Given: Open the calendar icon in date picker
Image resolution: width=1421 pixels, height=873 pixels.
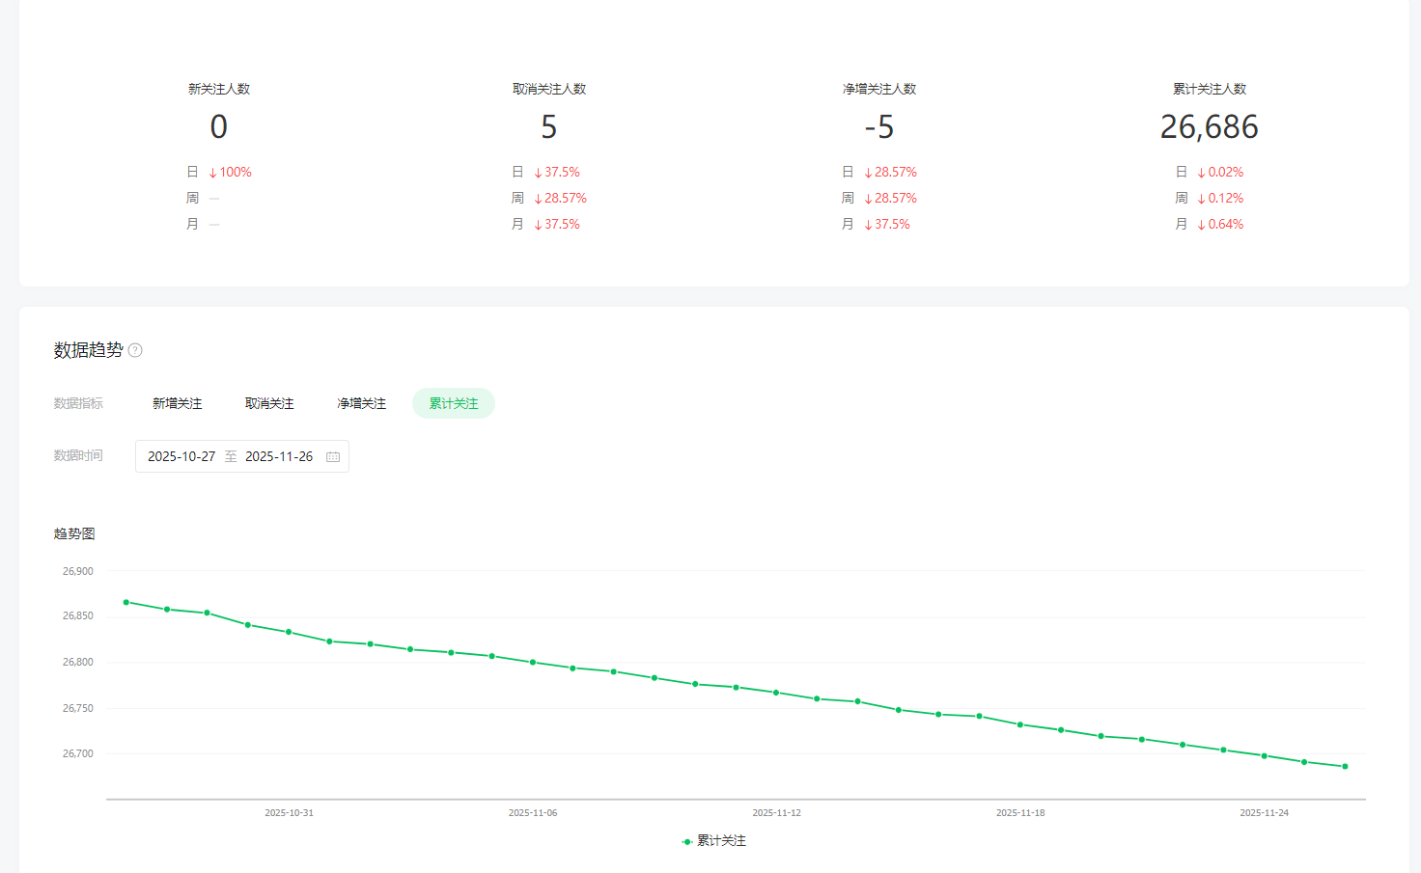Looking at the screenshot, I should [x=333, y=456].
